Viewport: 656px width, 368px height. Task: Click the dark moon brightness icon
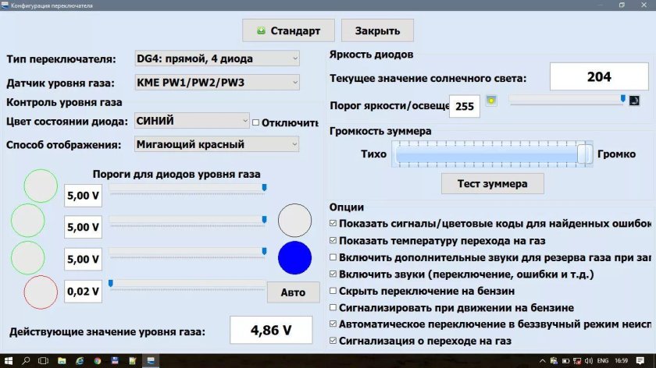634,101
